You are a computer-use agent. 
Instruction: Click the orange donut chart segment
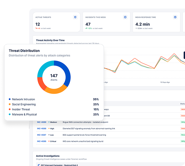[x=55, y=90]
